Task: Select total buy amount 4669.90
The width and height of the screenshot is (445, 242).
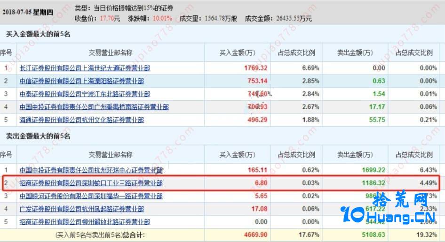Action: tap(256, 235)
